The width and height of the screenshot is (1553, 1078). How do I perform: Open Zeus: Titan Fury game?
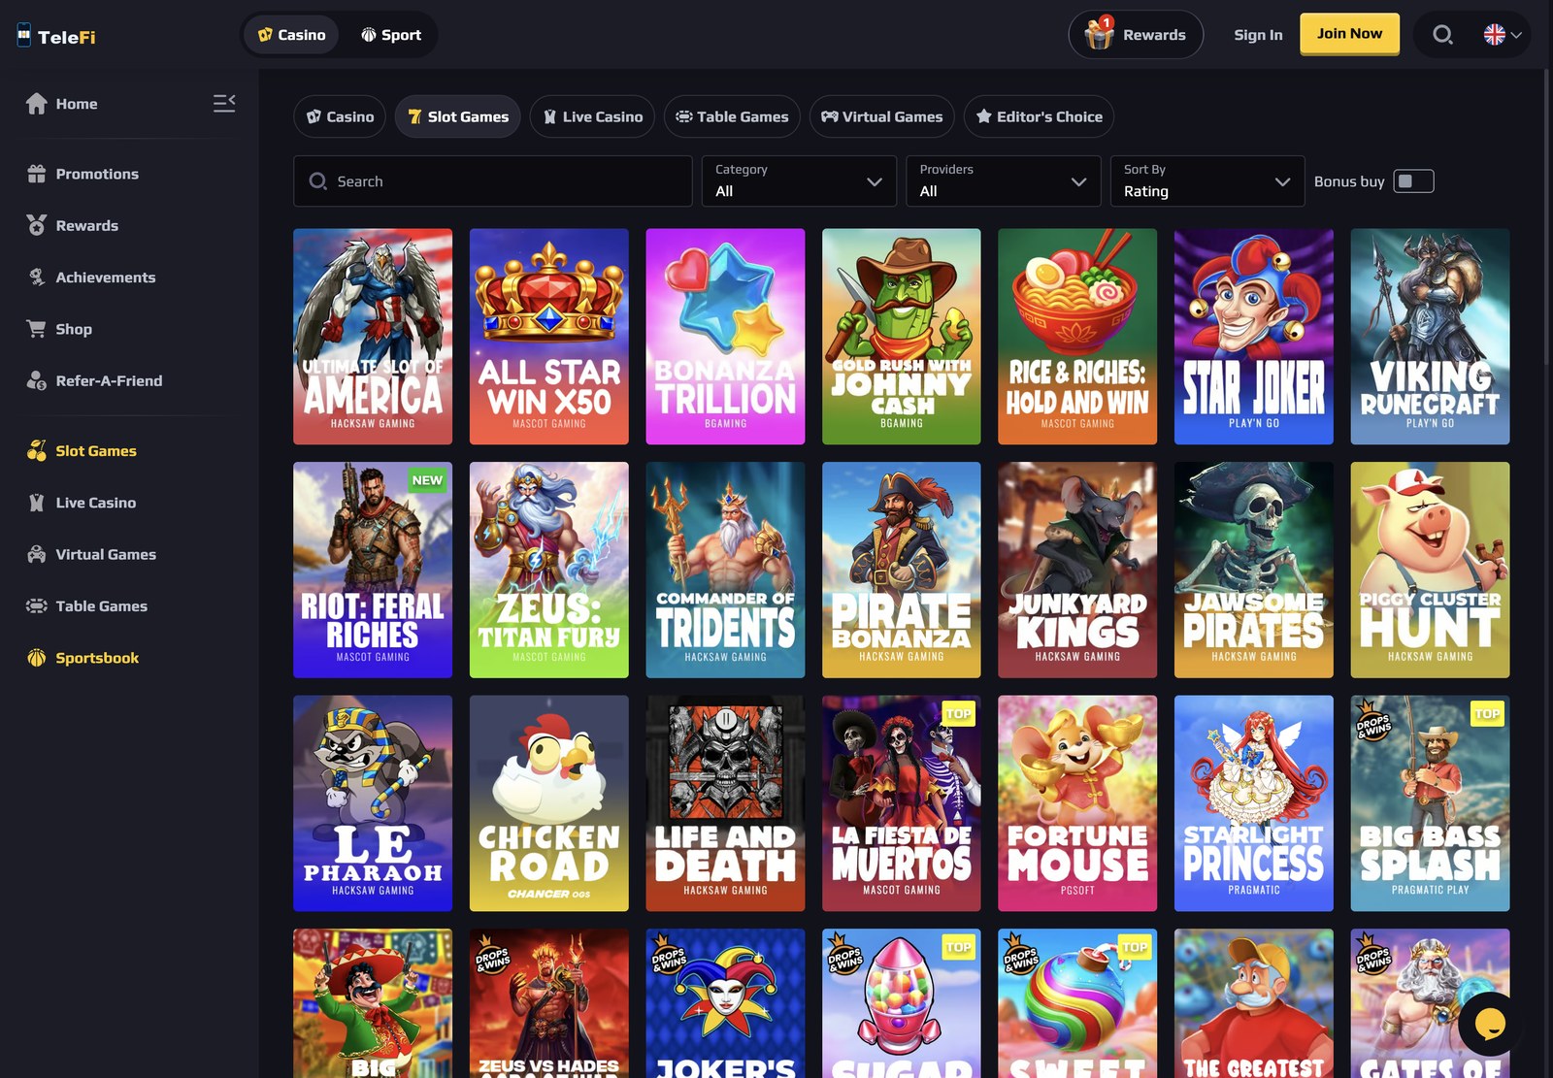tap(549, 570)
